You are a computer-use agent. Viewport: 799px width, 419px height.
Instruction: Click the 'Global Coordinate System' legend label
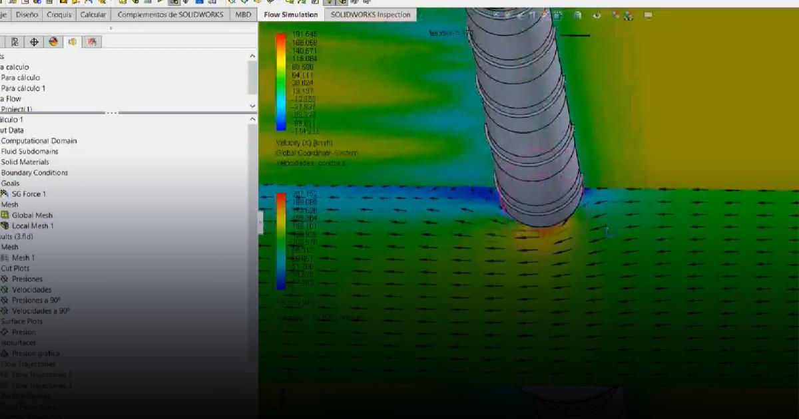(x=316, y=153)
